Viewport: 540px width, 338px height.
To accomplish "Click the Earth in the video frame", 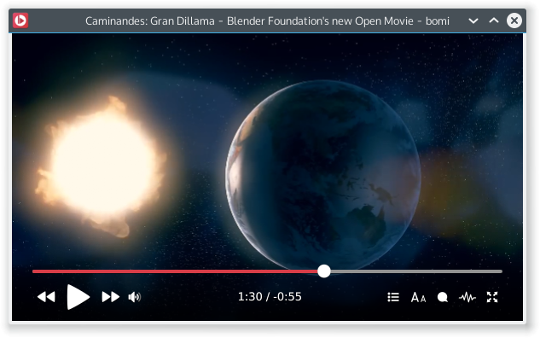I will 323,175.
